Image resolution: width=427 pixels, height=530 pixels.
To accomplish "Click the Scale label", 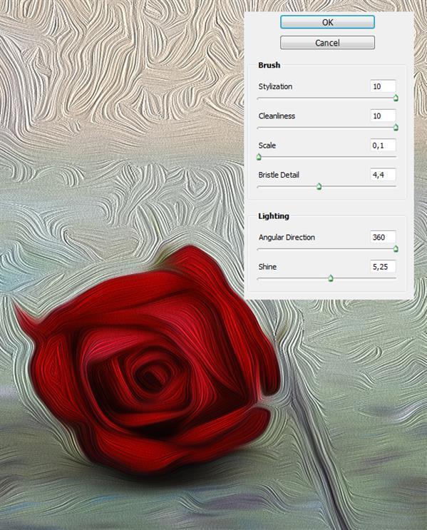I will (267, 145).
